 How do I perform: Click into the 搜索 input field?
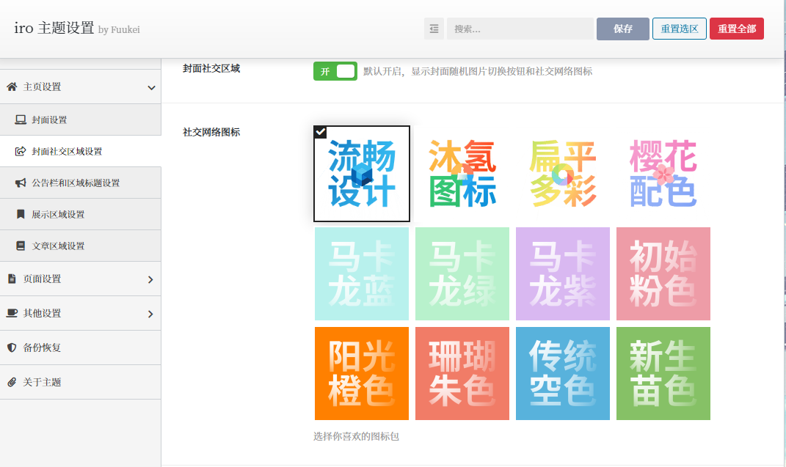tap(520, 29)
